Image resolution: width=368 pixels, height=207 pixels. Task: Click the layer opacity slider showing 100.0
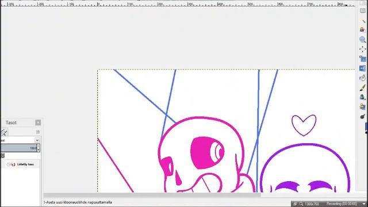18,148
